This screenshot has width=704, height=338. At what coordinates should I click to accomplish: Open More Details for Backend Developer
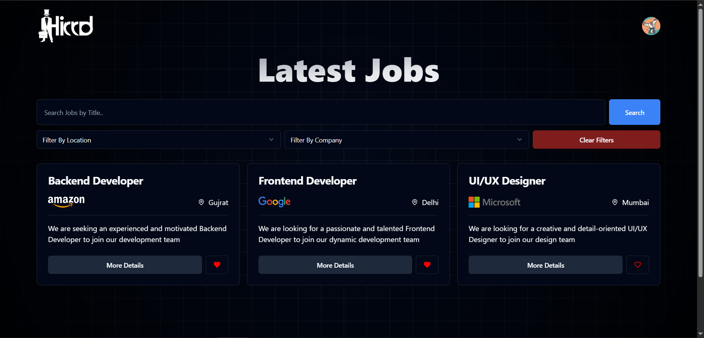coord(125,265)
